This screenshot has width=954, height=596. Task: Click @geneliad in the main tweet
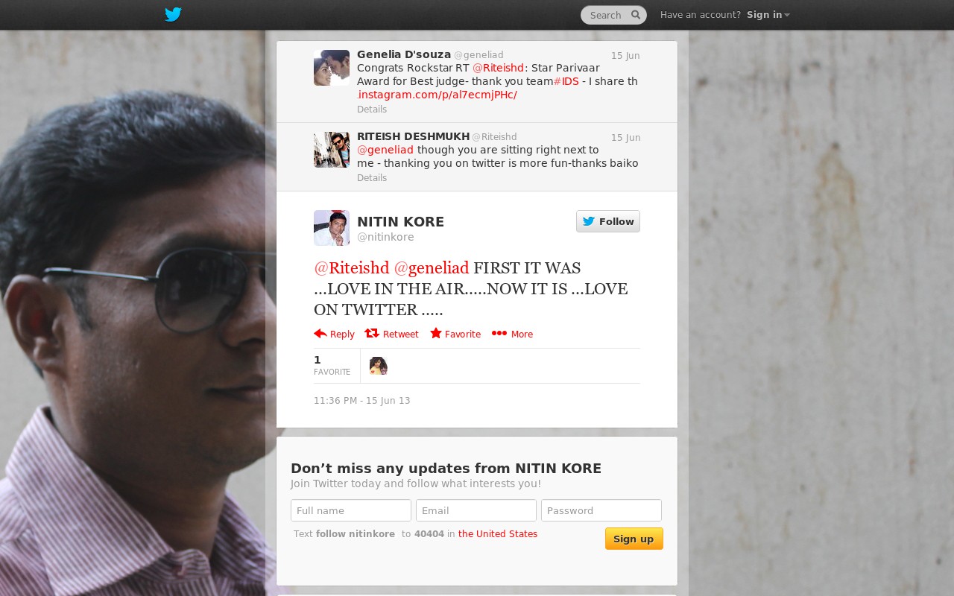click(432, 268)
